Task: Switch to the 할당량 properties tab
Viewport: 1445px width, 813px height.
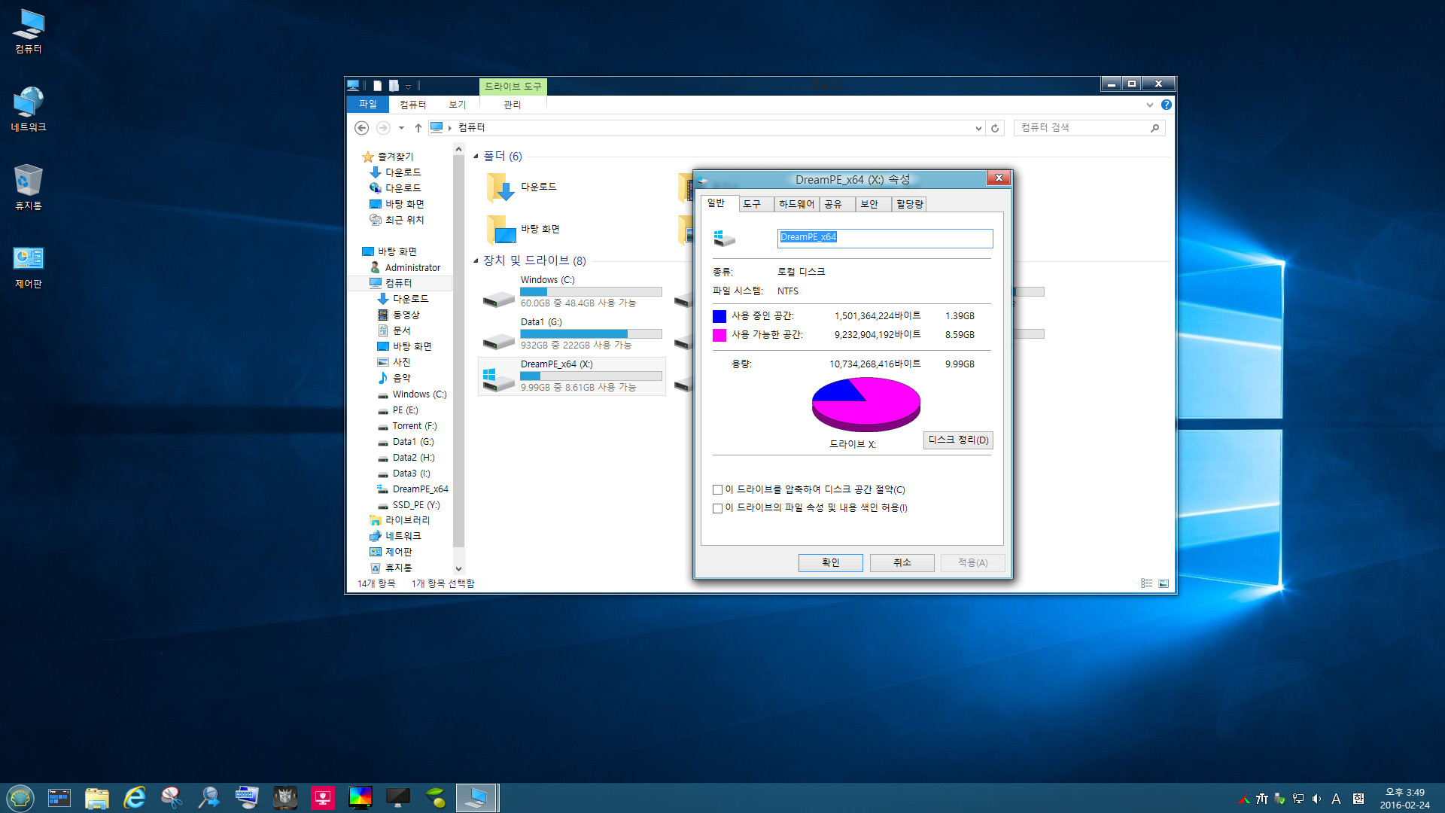Action: (909, 204)
